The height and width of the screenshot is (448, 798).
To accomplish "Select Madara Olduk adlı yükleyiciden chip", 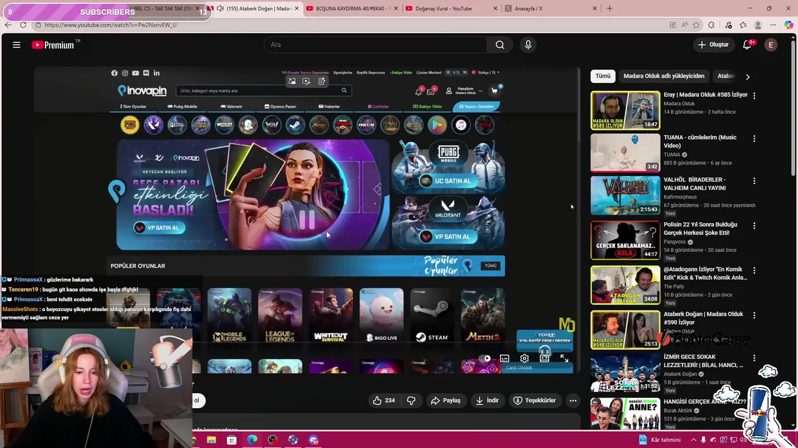I will (x=664, y=76).
